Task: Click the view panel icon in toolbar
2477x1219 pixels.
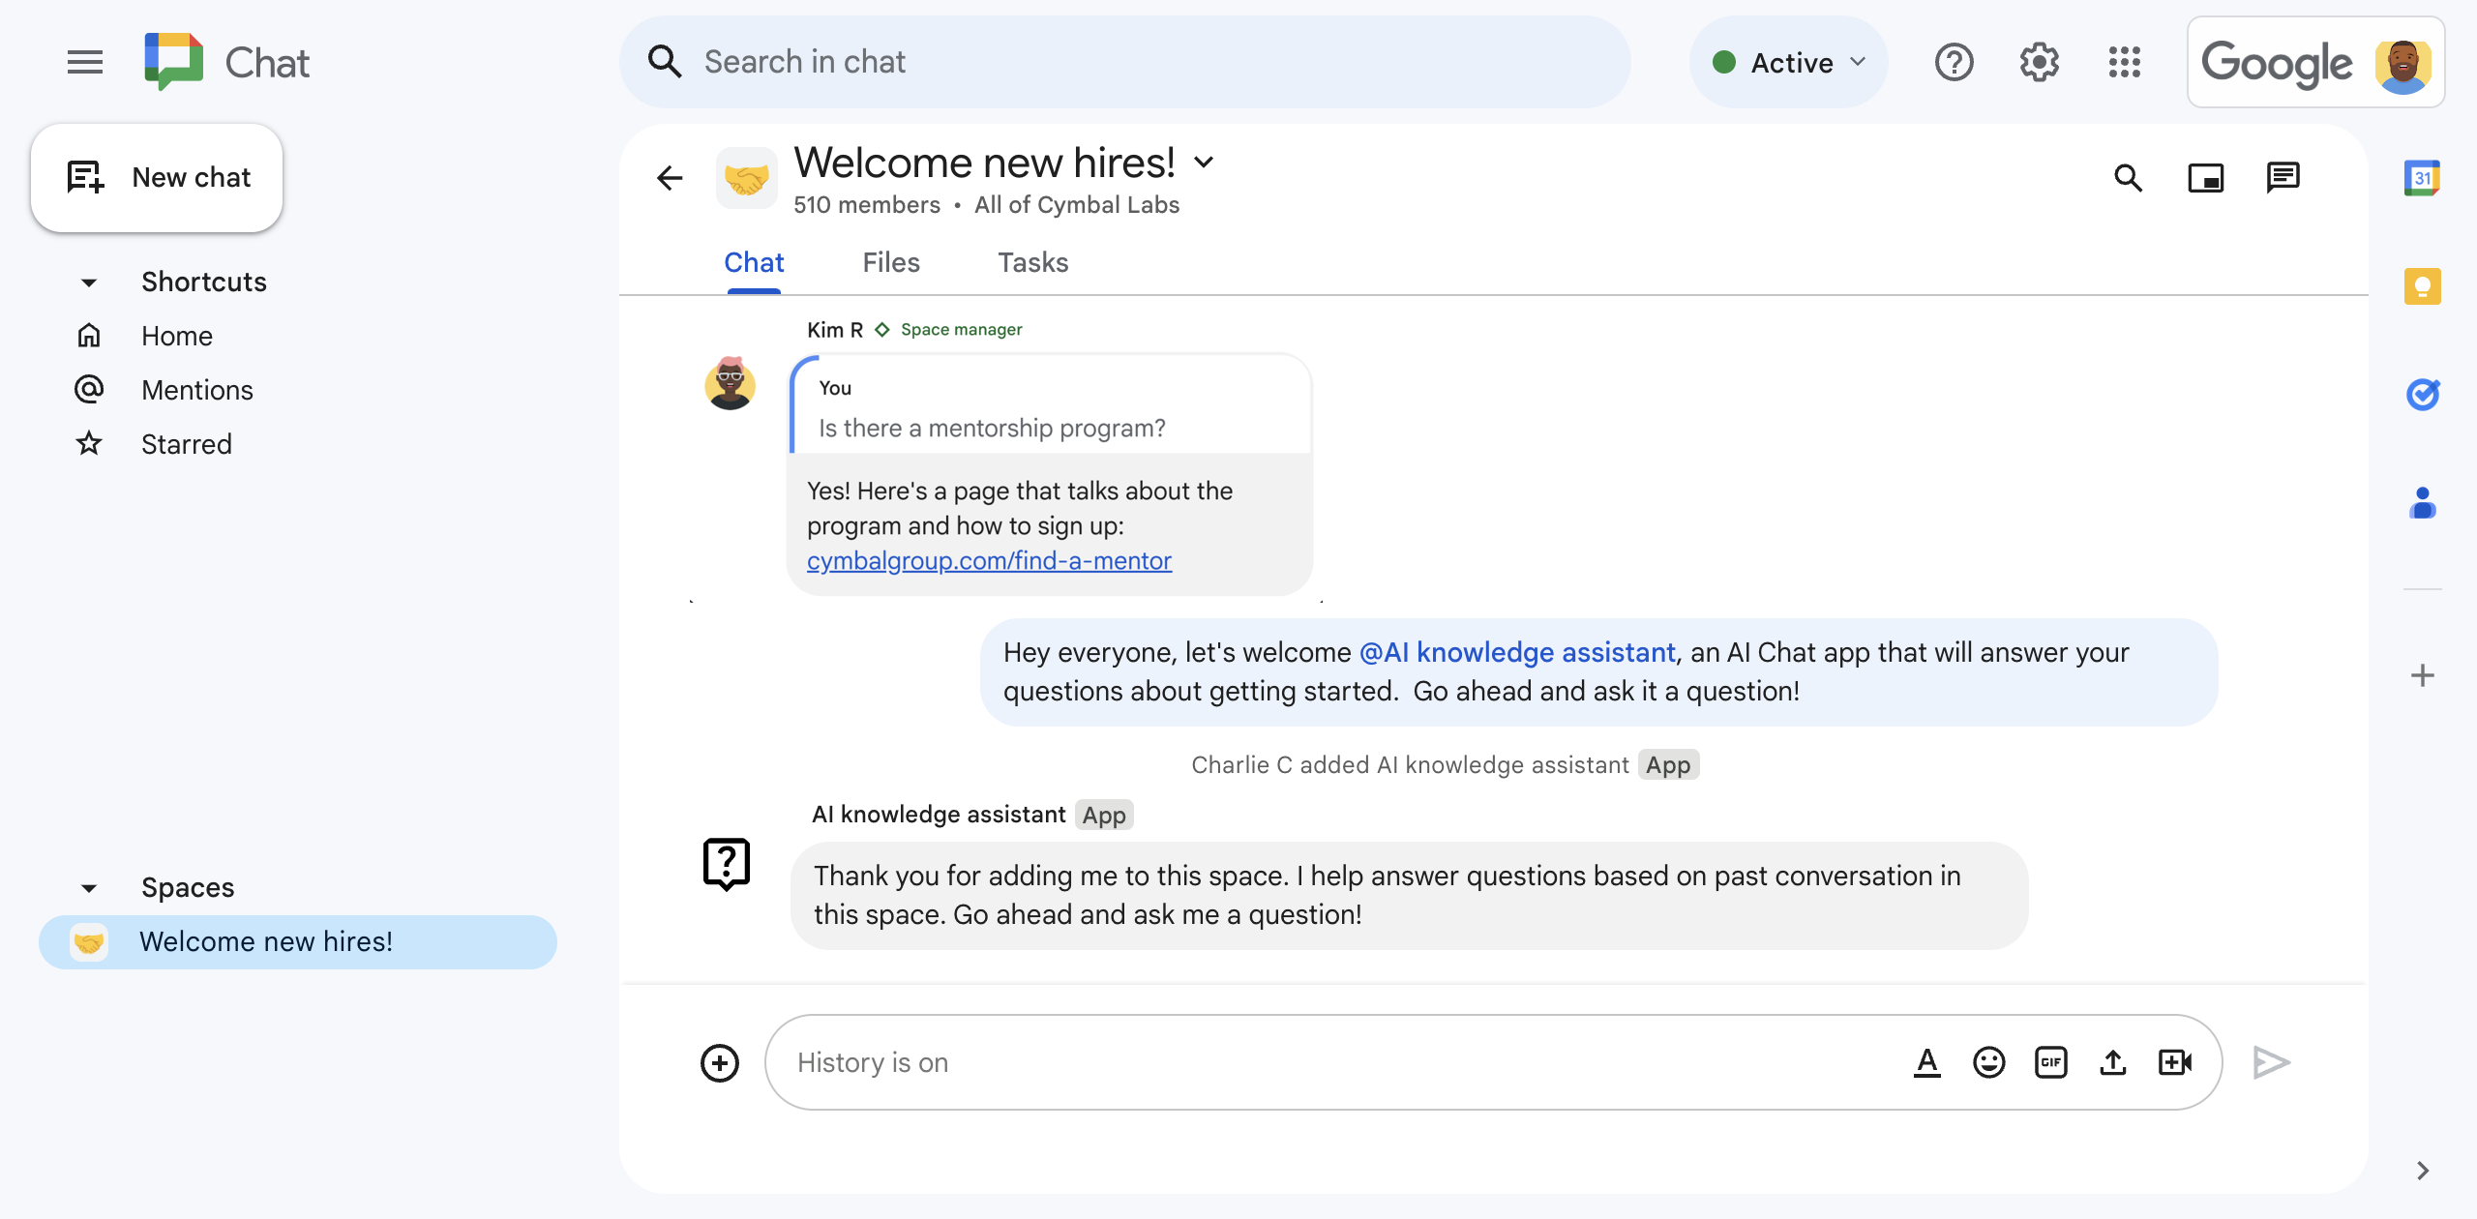Action: pos(2207,177)
